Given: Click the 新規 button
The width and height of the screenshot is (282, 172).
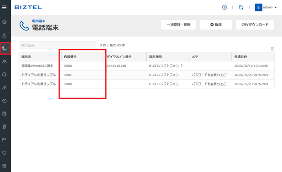Looking at the screenshot, I should pos(216,25).
